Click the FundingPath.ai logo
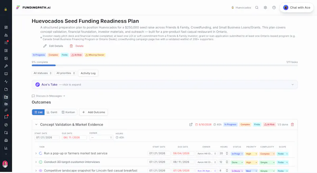317x173 pixels. click(x=33, y=8)
